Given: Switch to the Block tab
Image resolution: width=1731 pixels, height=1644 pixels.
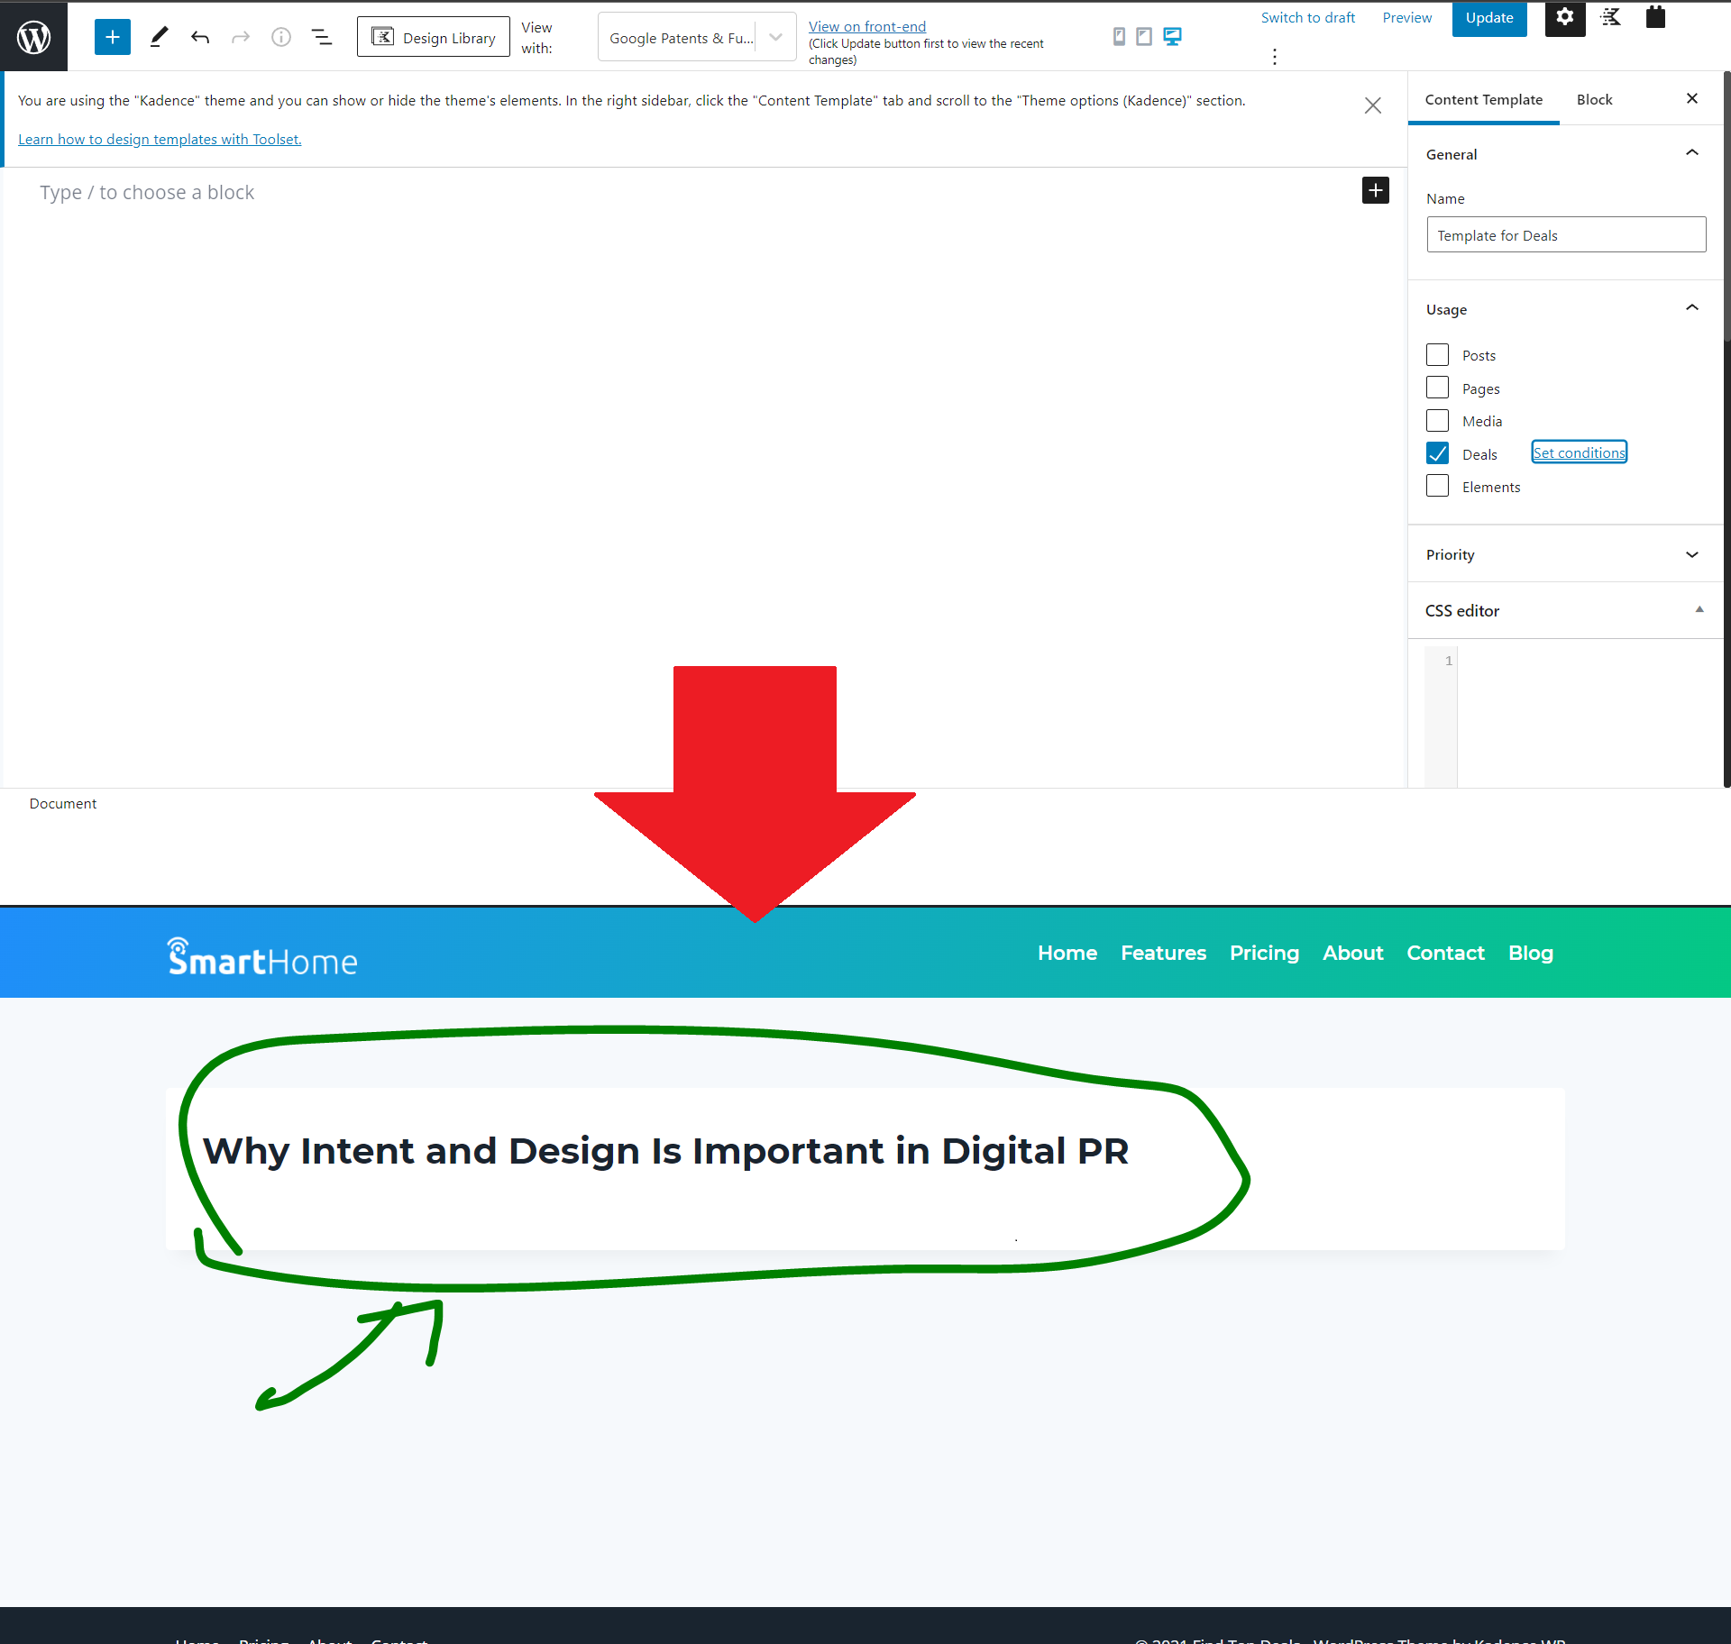Looking at the screenshot, I should [1594, 99].
